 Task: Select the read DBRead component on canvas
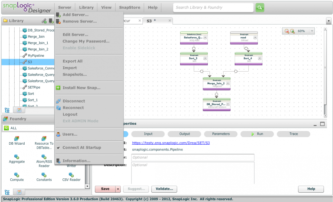pyautogui.click(x=244, y=38)
